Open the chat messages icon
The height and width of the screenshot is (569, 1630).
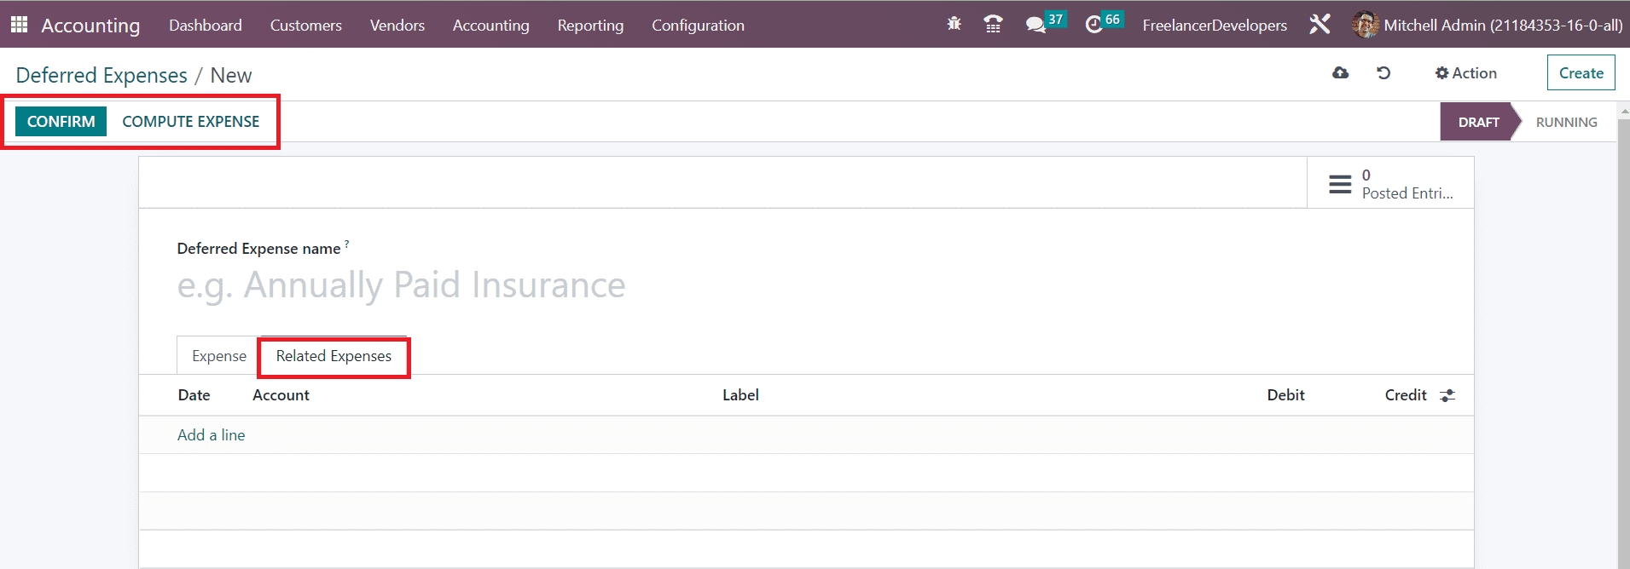(1036, 25)
